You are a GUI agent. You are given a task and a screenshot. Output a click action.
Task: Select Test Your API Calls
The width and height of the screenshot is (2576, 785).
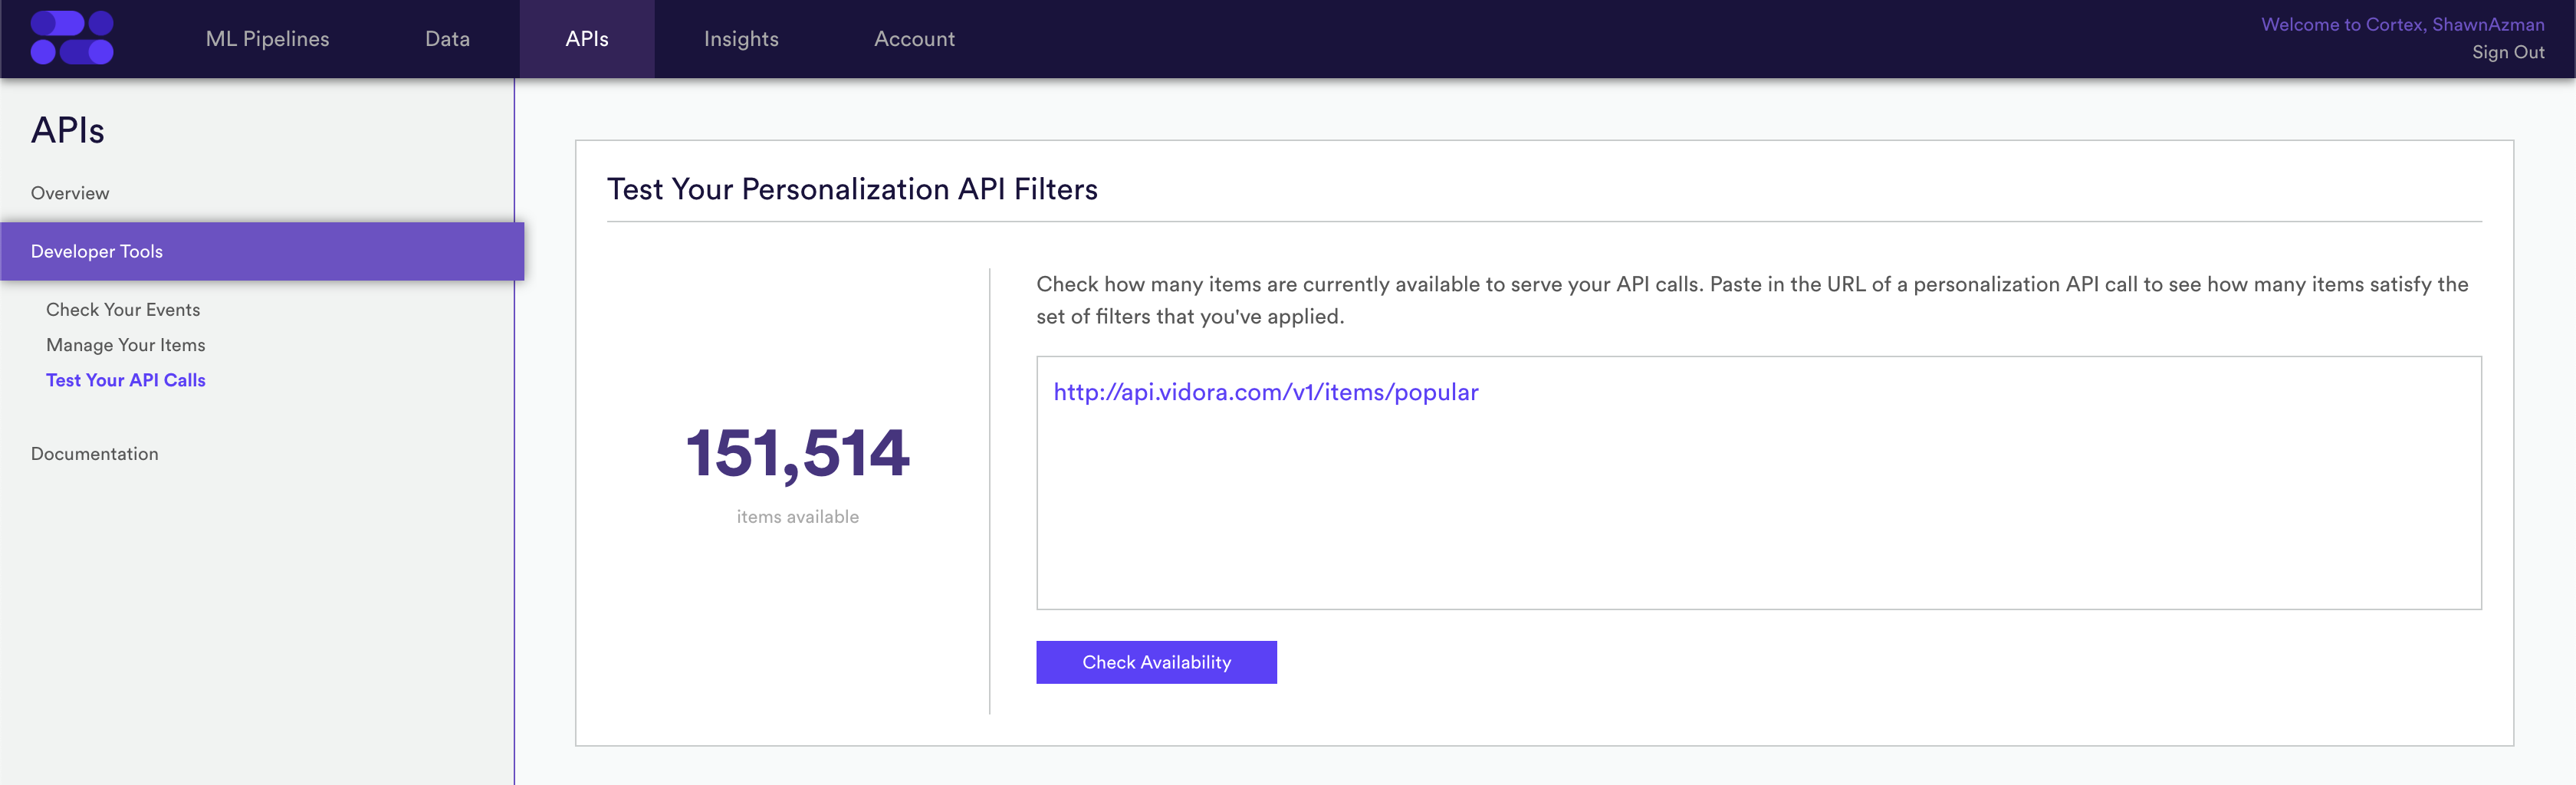[x=125, y=380]
